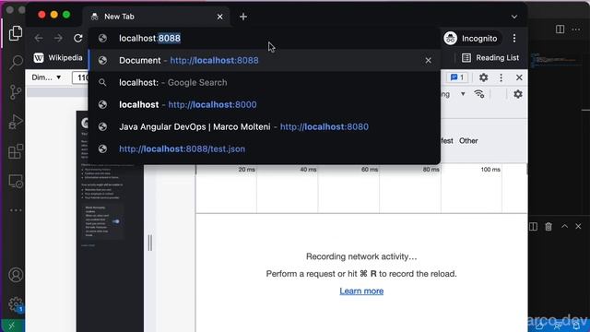Click the Incognito indicator button
This screenshot has height=332, width=590.
(471, 39)
